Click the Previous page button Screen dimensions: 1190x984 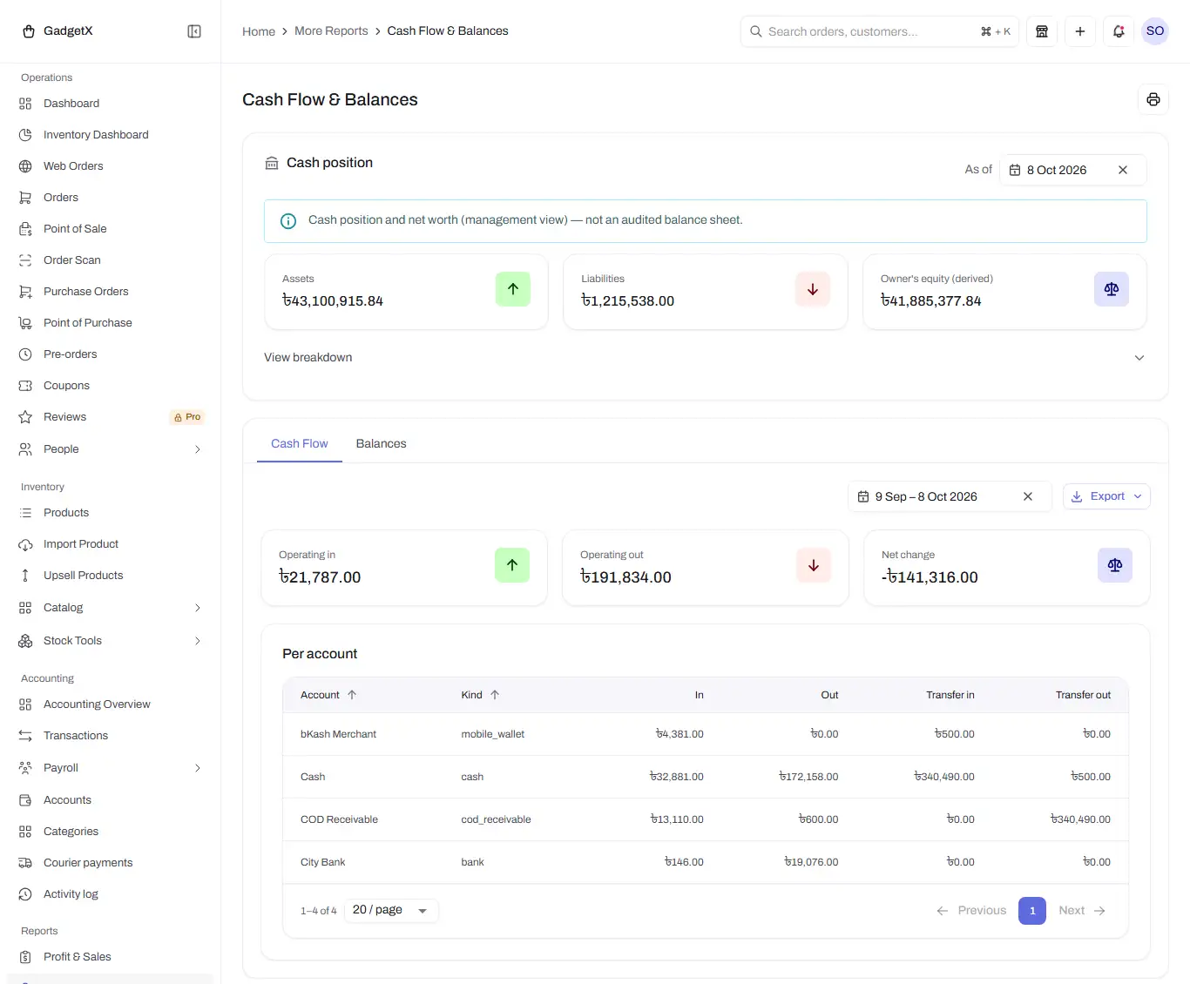point(971,911)
